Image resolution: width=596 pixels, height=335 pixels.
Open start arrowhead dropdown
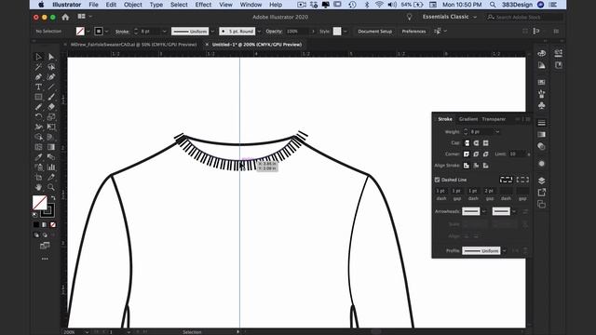[484, 211]
